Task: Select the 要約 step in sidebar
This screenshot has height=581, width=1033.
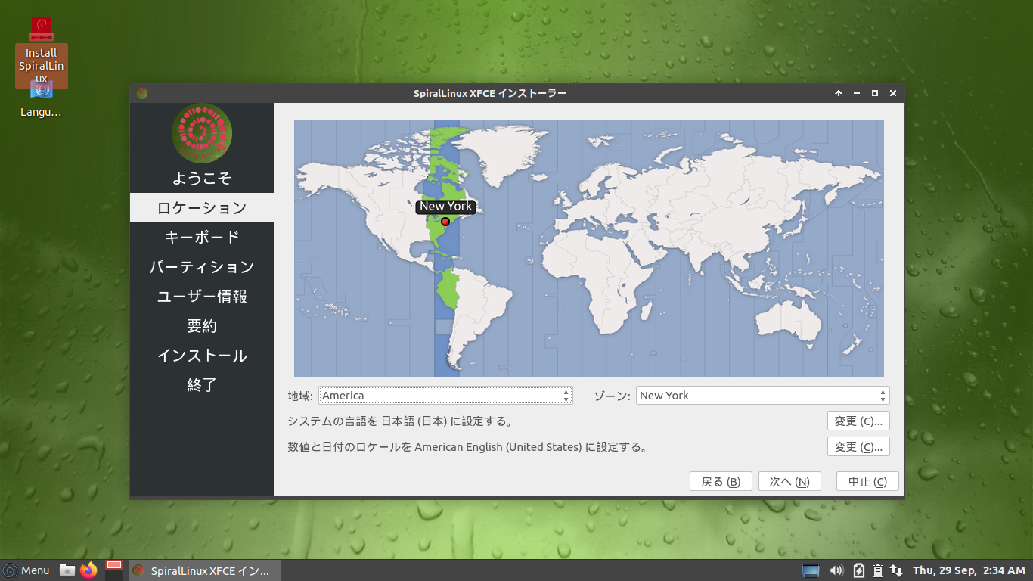Action: [202, 325]
